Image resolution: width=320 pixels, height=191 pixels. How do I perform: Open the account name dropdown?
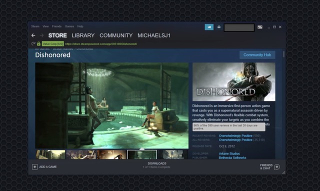239,27
